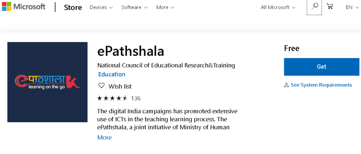The image size is (361, 154).
Task: Click the 136 ratings count
Action: 136,98
